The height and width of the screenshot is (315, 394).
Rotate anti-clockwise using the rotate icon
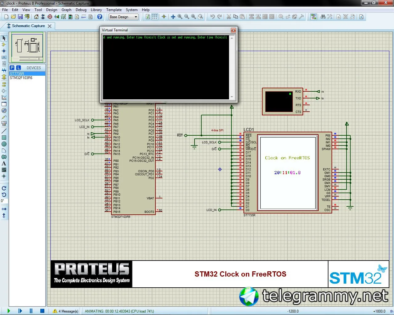point(4,195)
